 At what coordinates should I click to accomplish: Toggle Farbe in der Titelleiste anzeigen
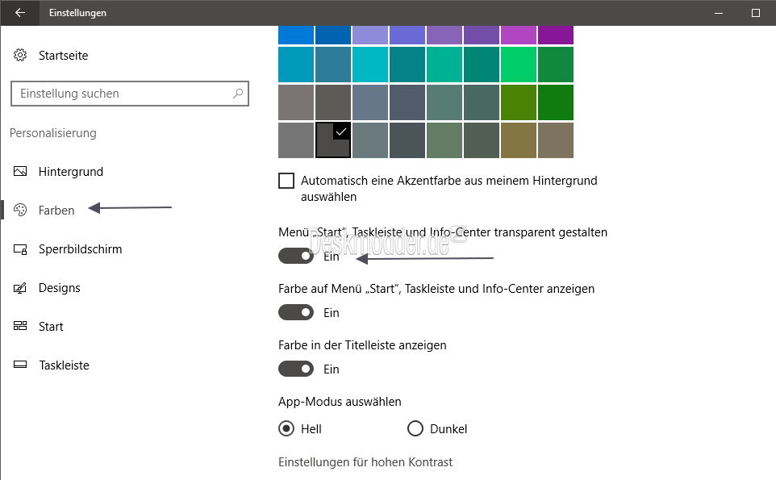[x=296, y=369]
